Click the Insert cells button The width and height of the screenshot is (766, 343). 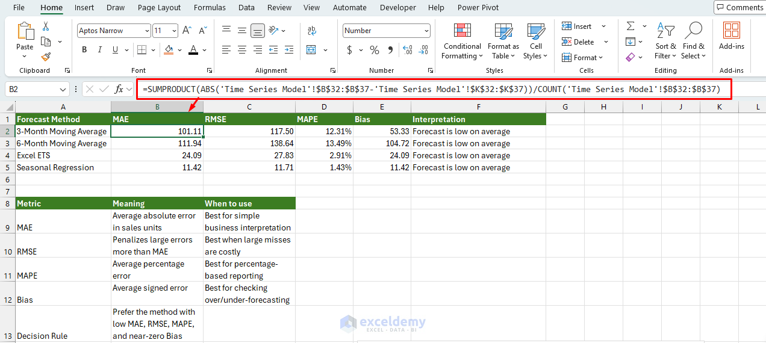577,26
